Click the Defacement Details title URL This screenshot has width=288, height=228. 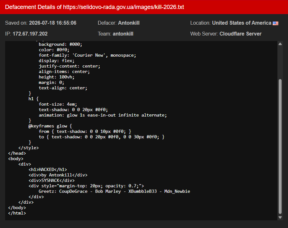tap(124, 7)
